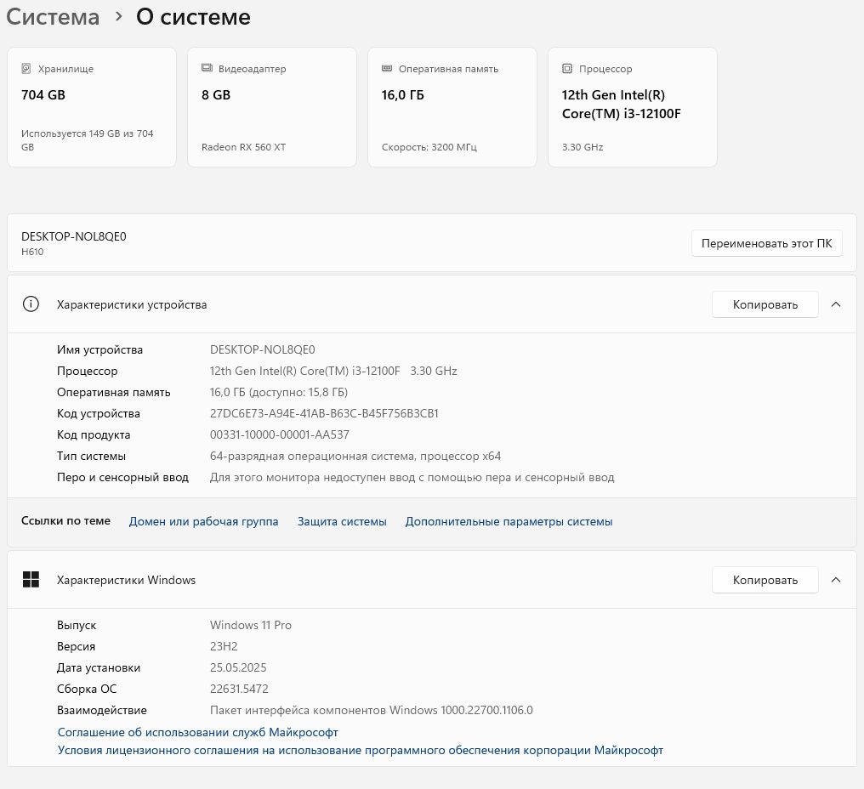864x789 pixels.
Task: Open Домен или рабочая группа link
Action: 203,521
